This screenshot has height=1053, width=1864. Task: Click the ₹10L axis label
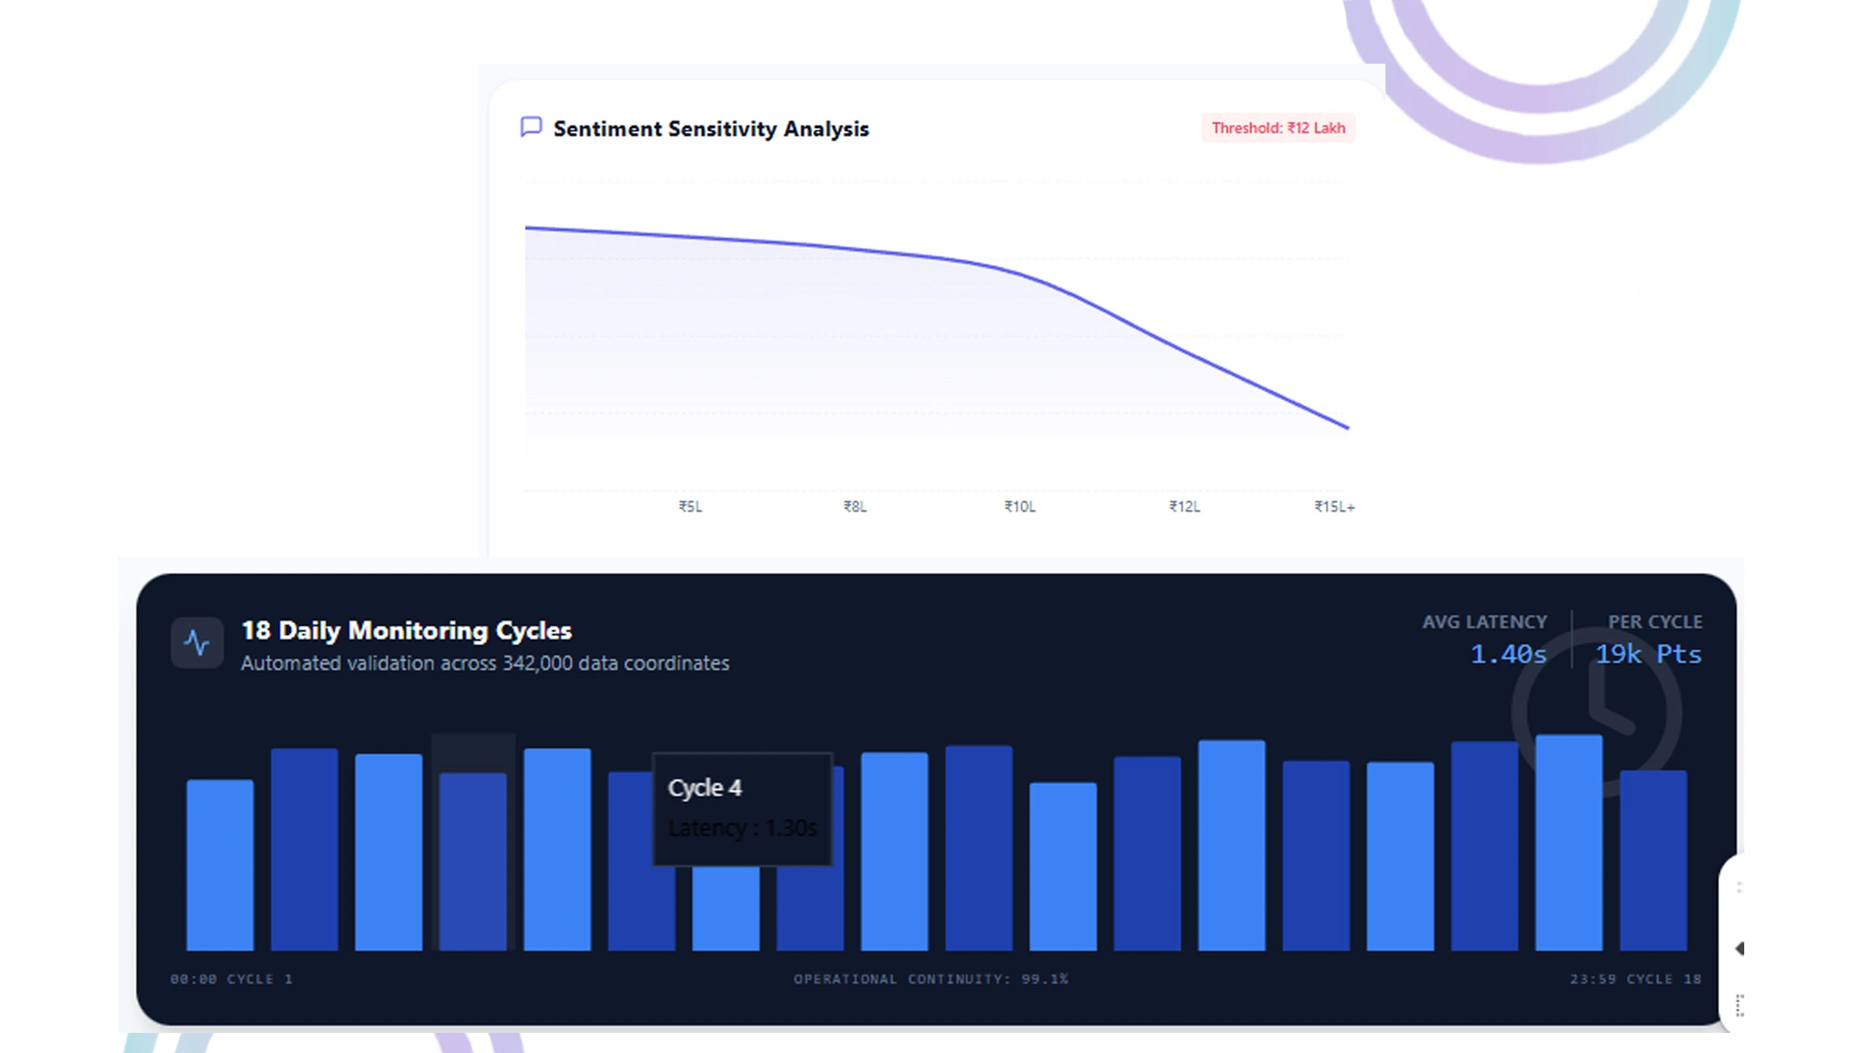pos(1020,507)
